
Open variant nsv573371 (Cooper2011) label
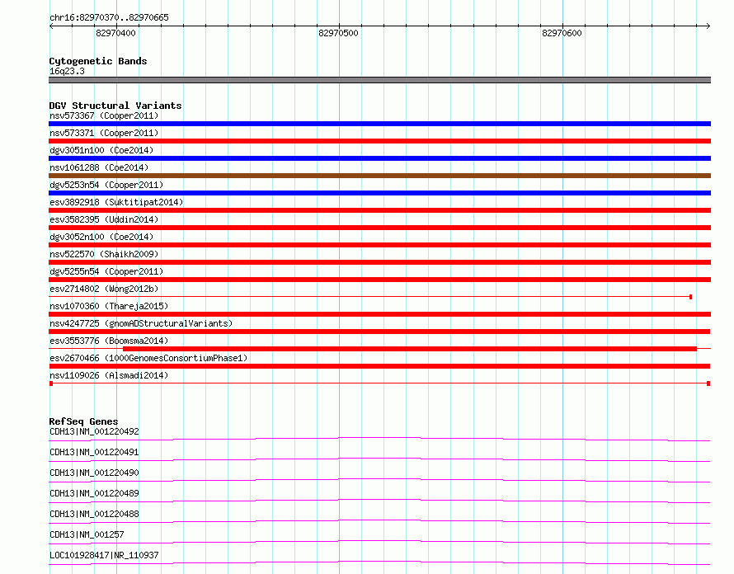pyautogui.click(x=104, y=133)
